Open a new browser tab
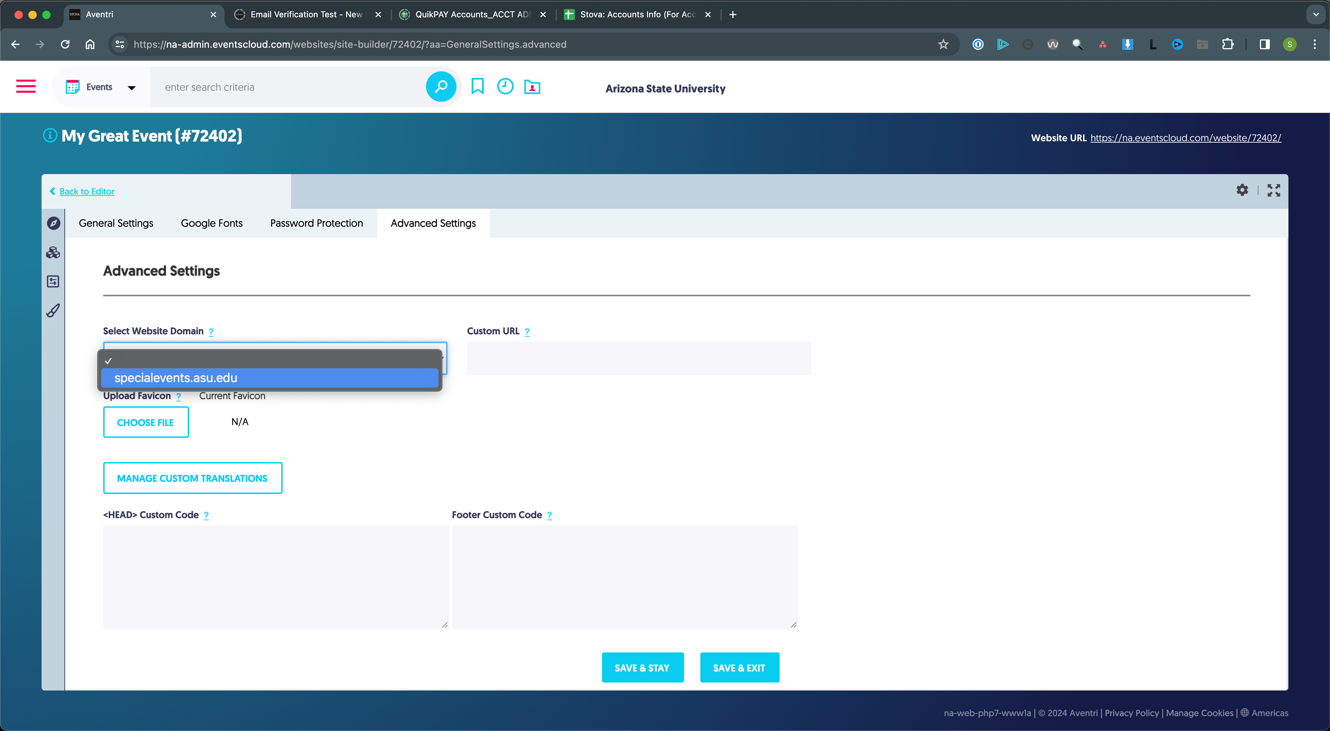 pos(733,15)
